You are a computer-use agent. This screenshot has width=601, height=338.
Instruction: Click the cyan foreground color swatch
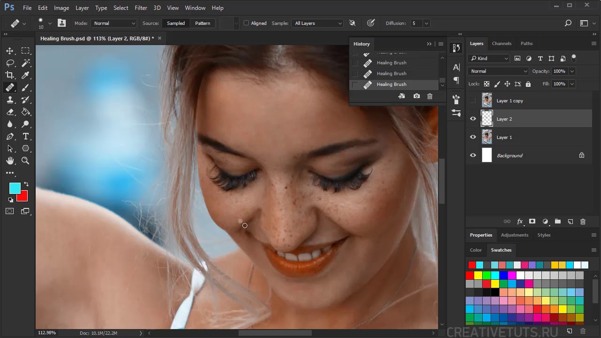[x=15, y=188]
